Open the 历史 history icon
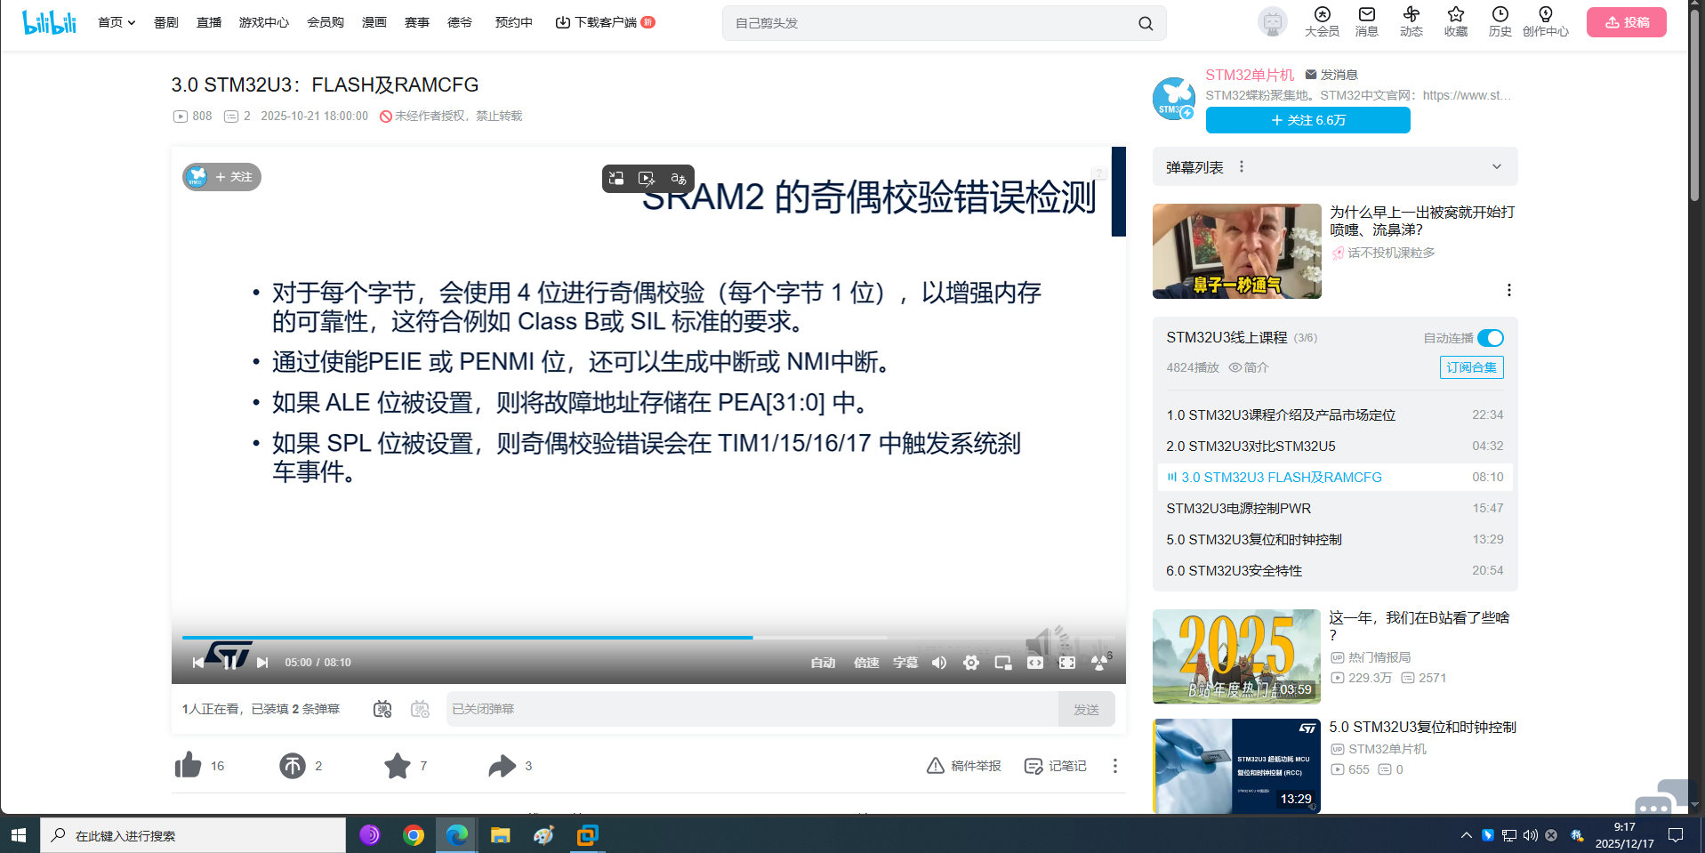 [1500, 22]
